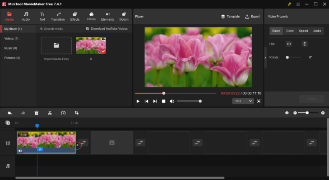Adjust the Rotate slider
This screenshot has width=329, height=180.
tap(287, 58)
